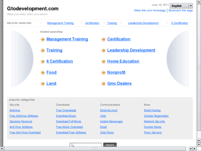Screen dimensions: 201x151
Task: Open It Certification in top related bar
Action: coord(180,23)
